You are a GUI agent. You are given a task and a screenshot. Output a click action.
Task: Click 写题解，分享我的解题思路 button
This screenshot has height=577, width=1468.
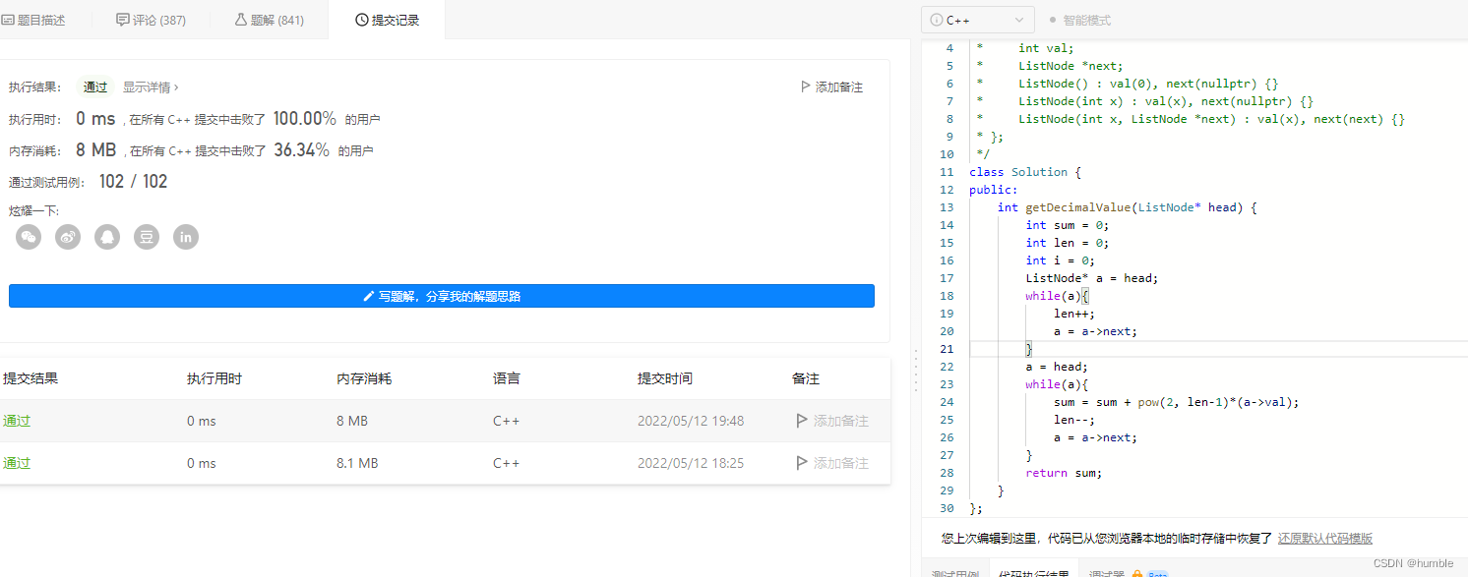[442, 296]
